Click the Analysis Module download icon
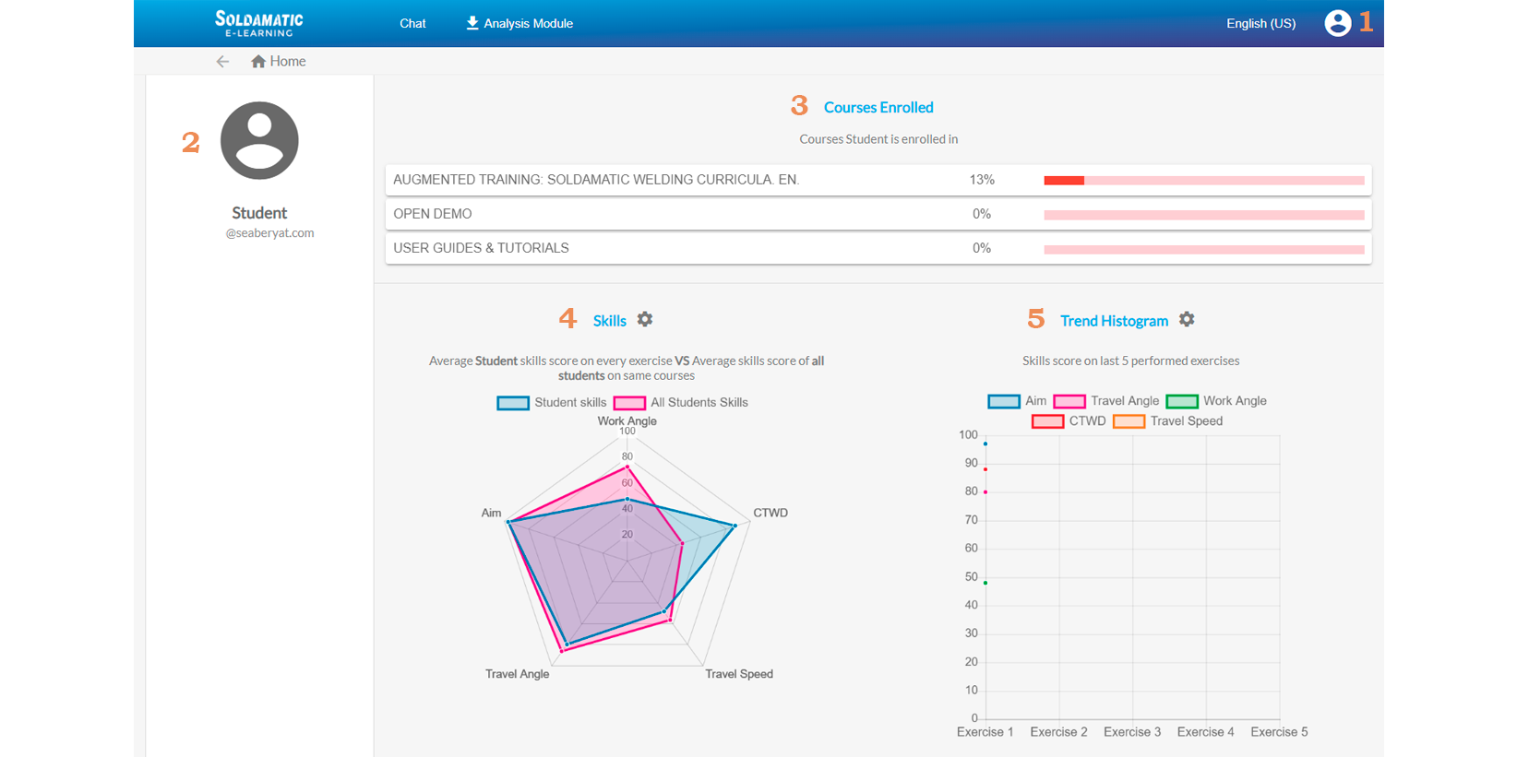 (x=472, y=23)
